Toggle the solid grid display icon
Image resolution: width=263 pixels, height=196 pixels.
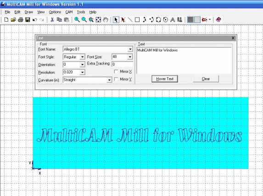click(190, 20)
